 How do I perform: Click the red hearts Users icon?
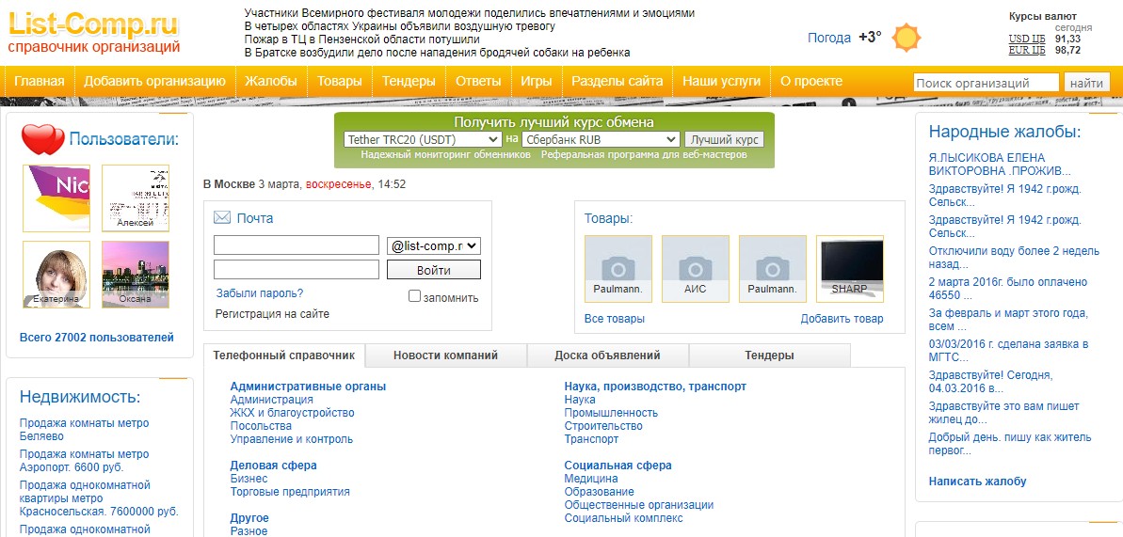(42, 140)
